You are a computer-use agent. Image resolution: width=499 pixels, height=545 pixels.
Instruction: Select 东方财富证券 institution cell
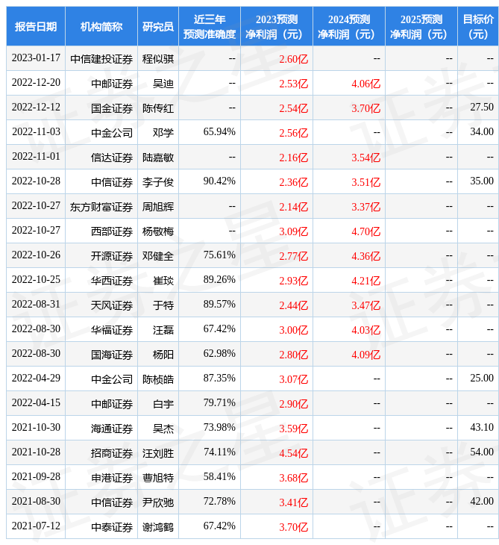[101, 207]
